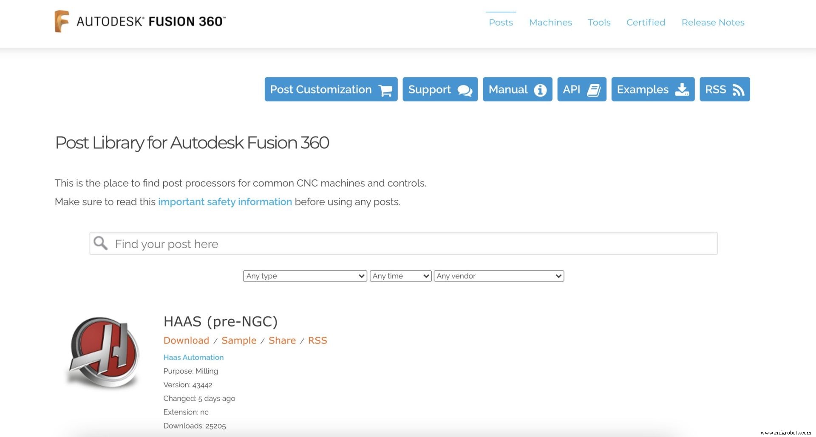Open the important safety information link
The height and width of the screenshot is (437, 816).
click(x=225, y=202)
